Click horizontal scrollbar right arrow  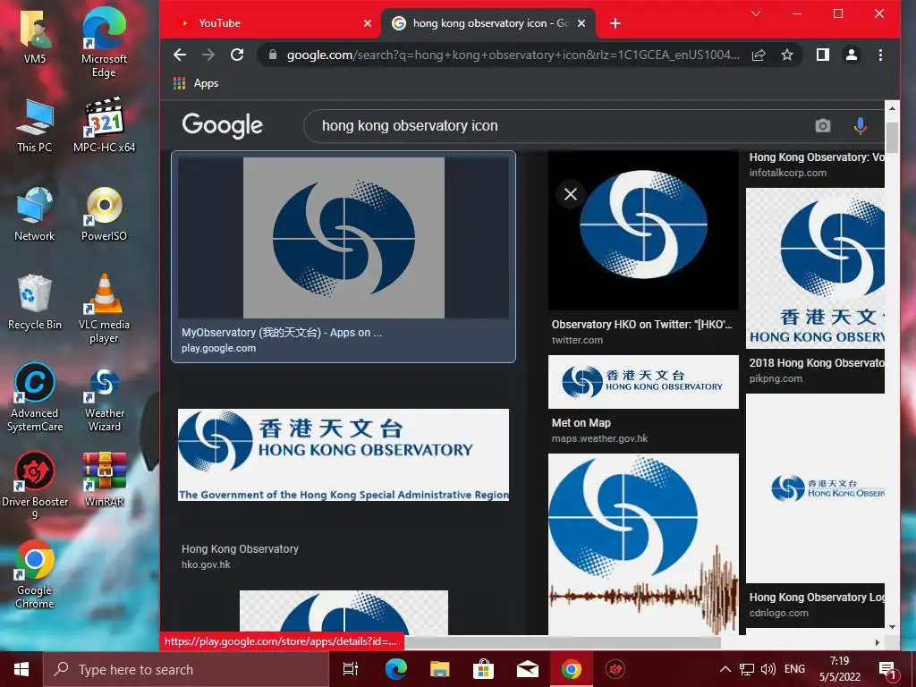(x=878, y=642)
